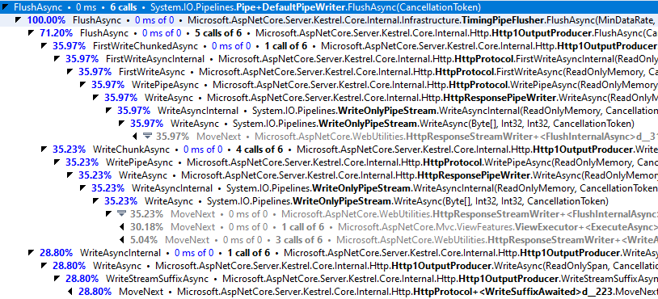
Task: Collapse the 100.00% FlushAsync TimingPipeFlusher node
Action: (x=18, y=19)
